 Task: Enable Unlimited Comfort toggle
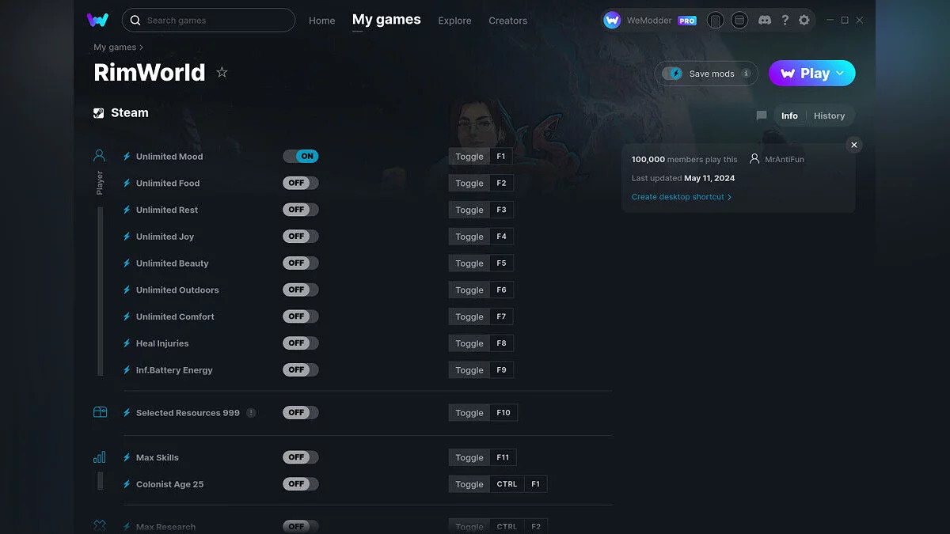point(301,316)
